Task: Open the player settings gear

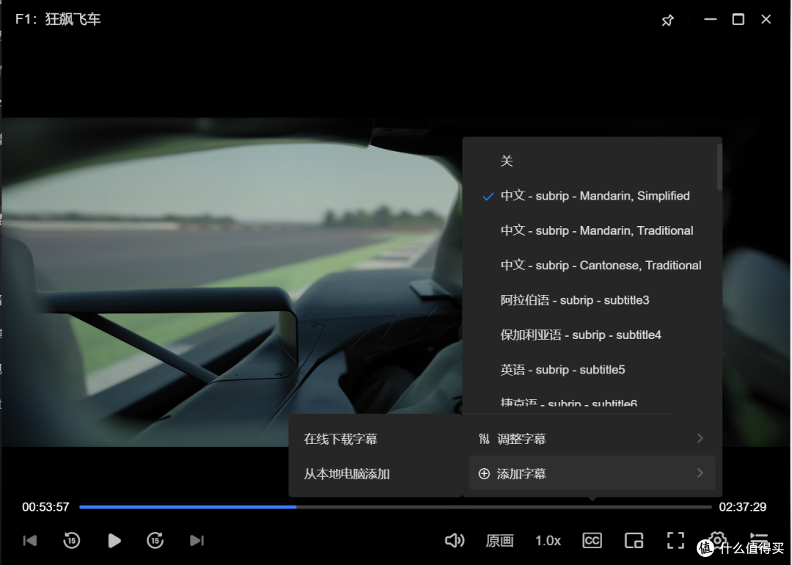Action: pos(717,539)
